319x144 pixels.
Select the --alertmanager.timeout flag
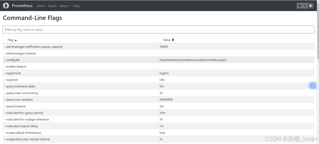tap(20, 53)
